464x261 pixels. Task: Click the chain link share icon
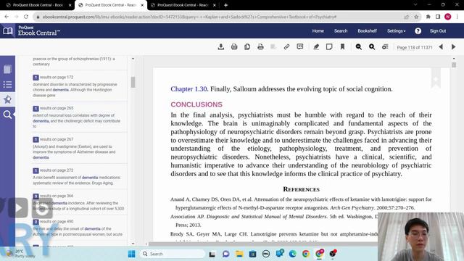[286, 46]
